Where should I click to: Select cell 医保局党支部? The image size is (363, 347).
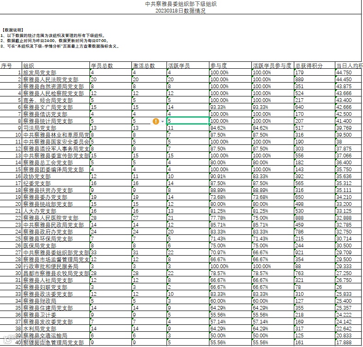[x=56, y=246]
